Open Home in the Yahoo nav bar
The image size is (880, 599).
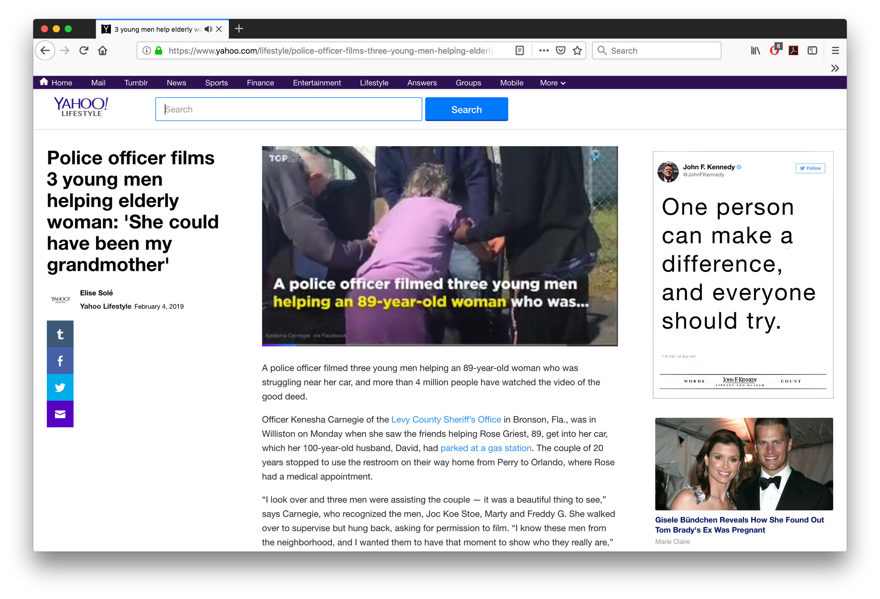(56, 82)
